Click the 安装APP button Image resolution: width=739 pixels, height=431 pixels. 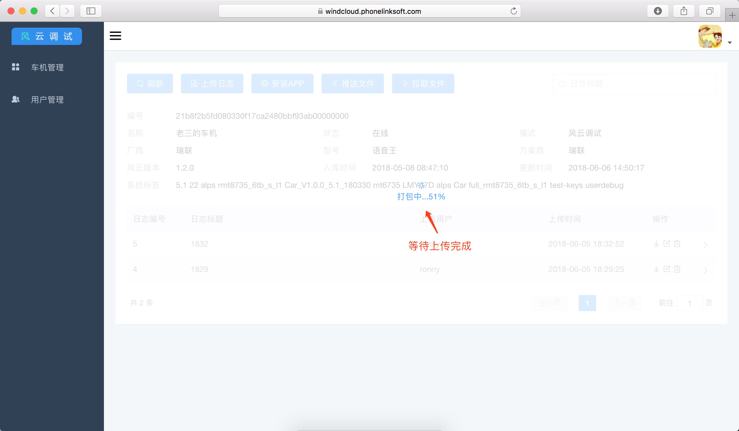point(282,84)
